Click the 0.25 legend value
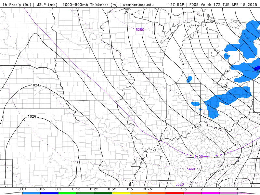Screen dimensions: 260x195 tap(94, 189)
